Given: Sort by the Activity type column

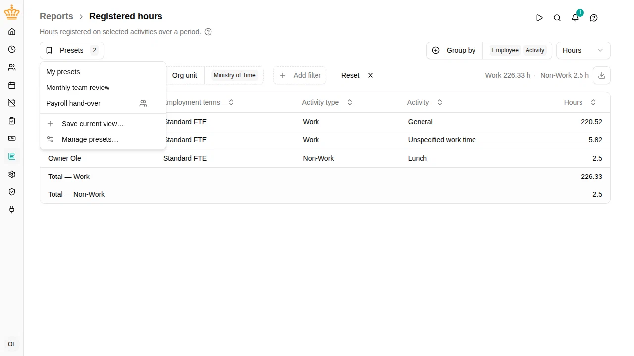Looking at the screenshot, I should (x=327, y=102).
